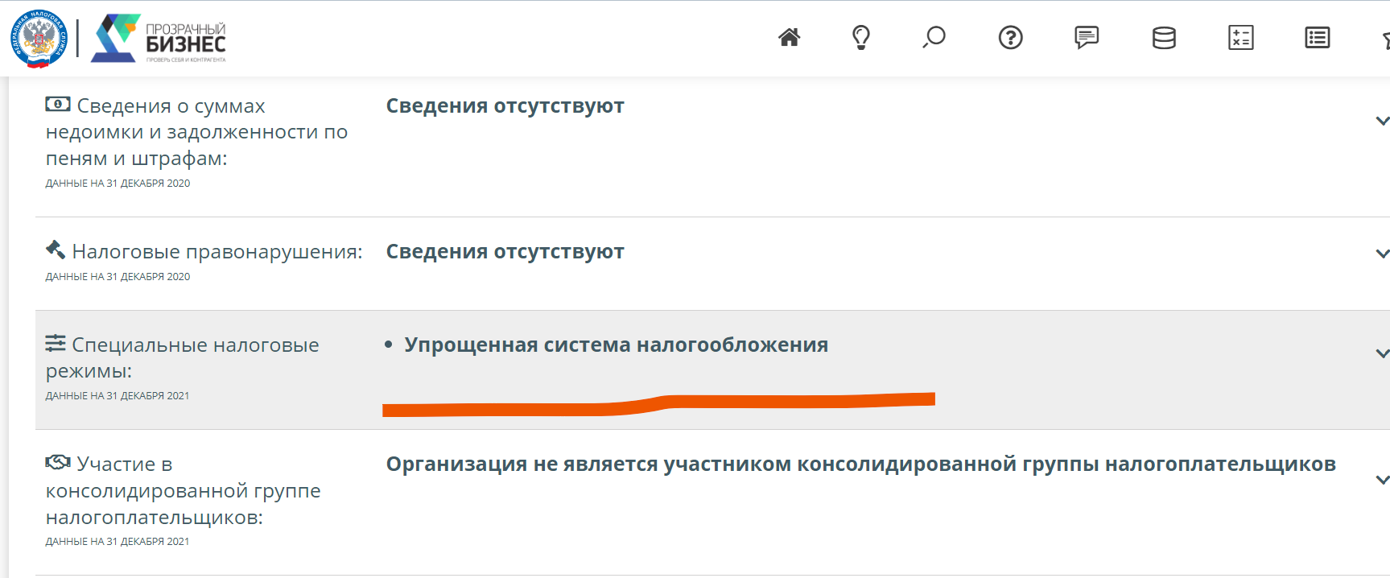Select Упрощенная система налогообложения entry

click(x=616, y=345)
